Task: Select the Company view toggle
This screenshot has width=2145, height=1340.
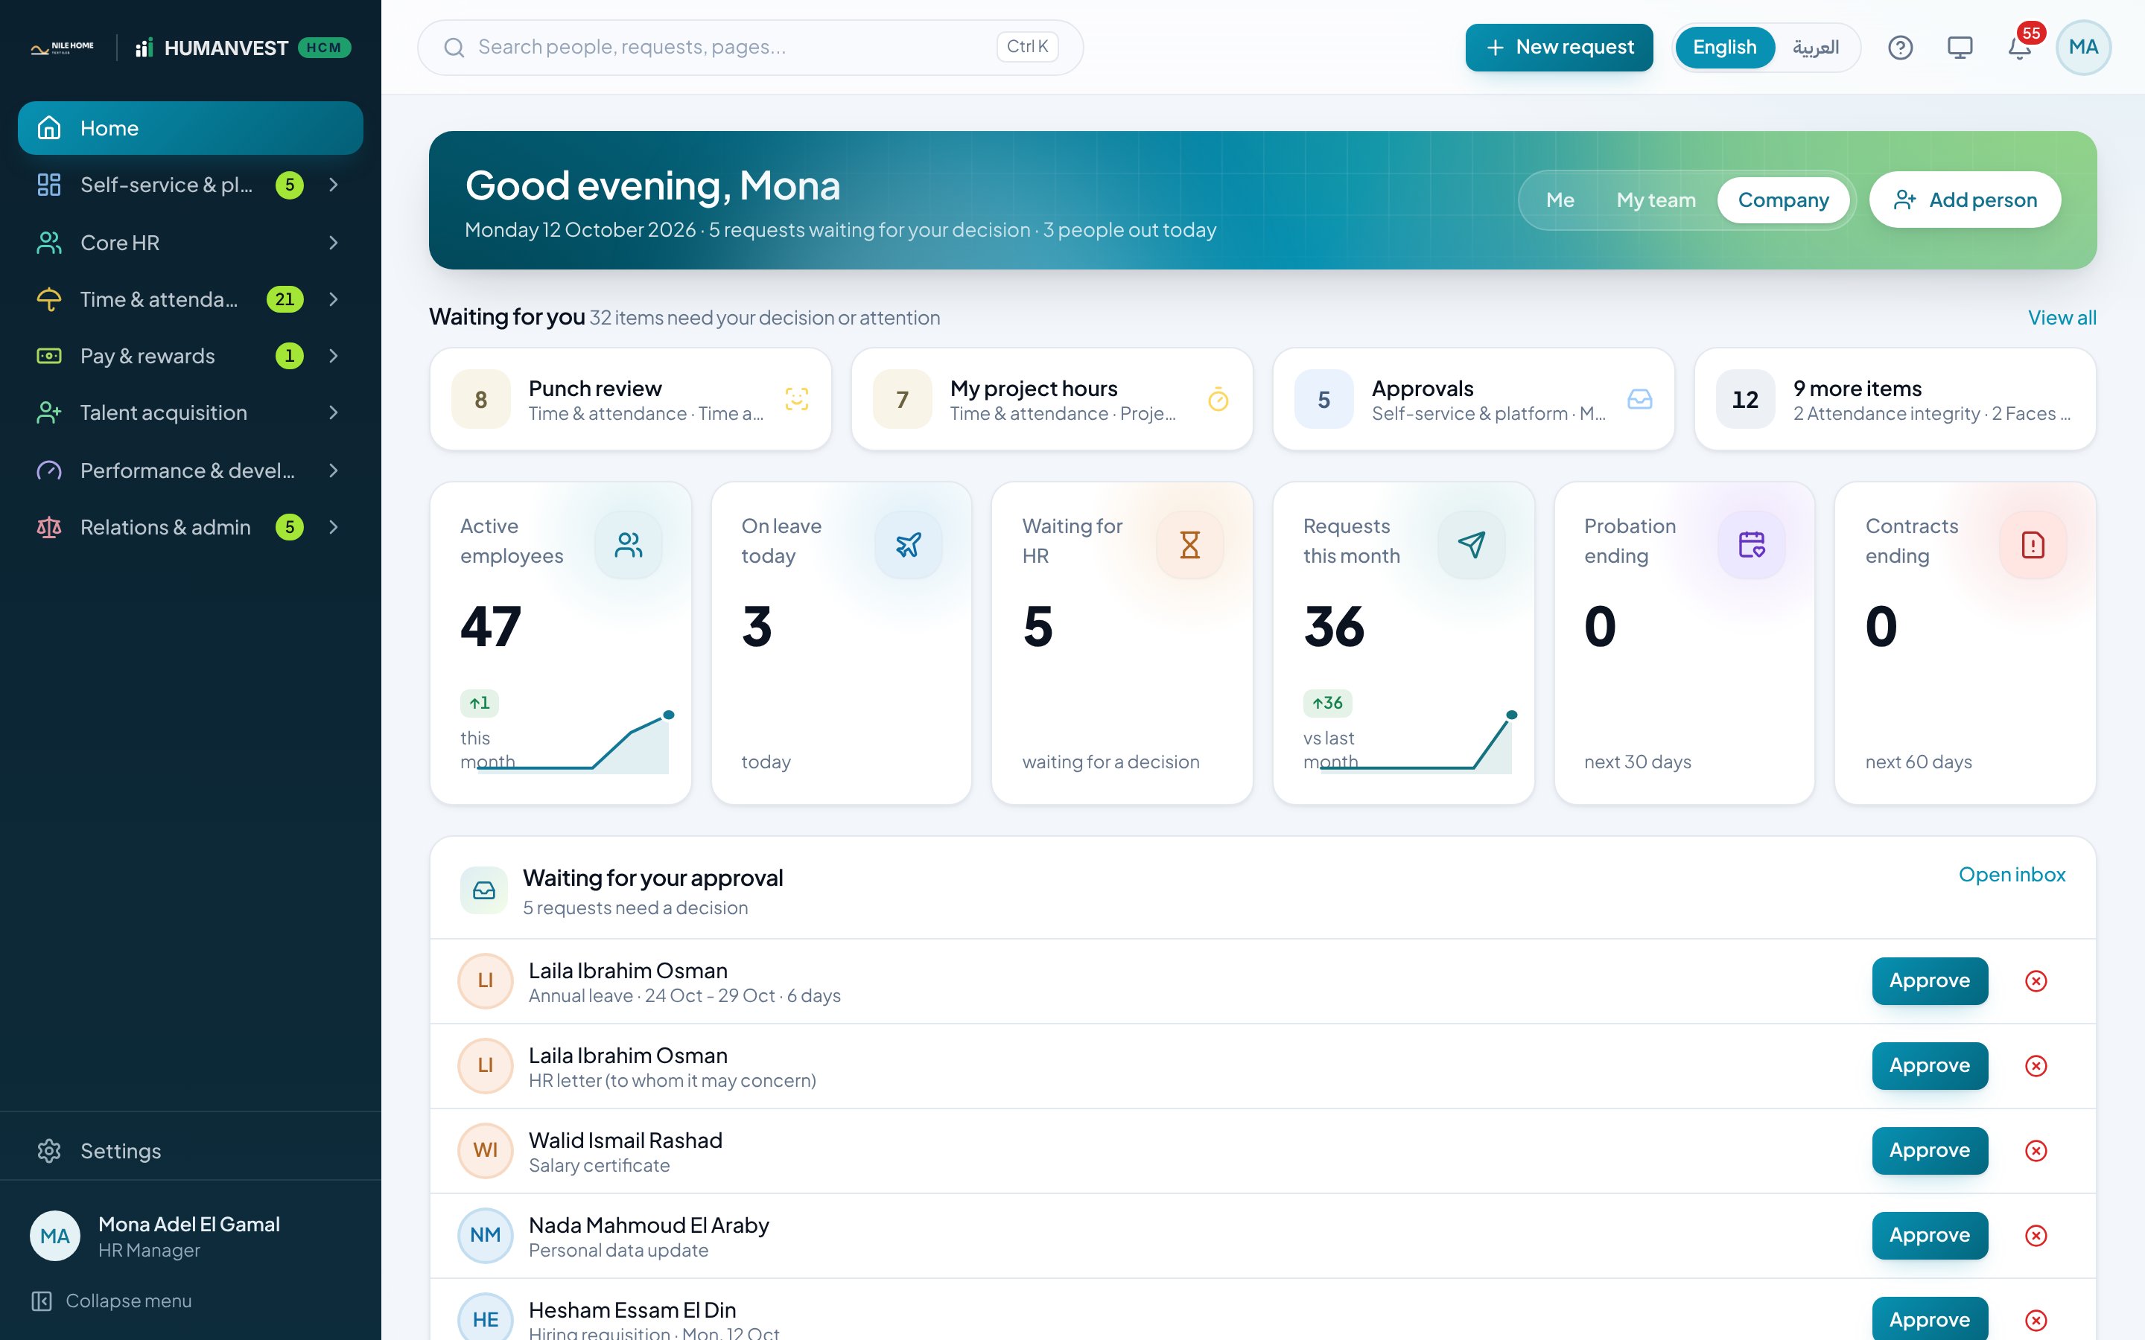Action: point(1783,200)
